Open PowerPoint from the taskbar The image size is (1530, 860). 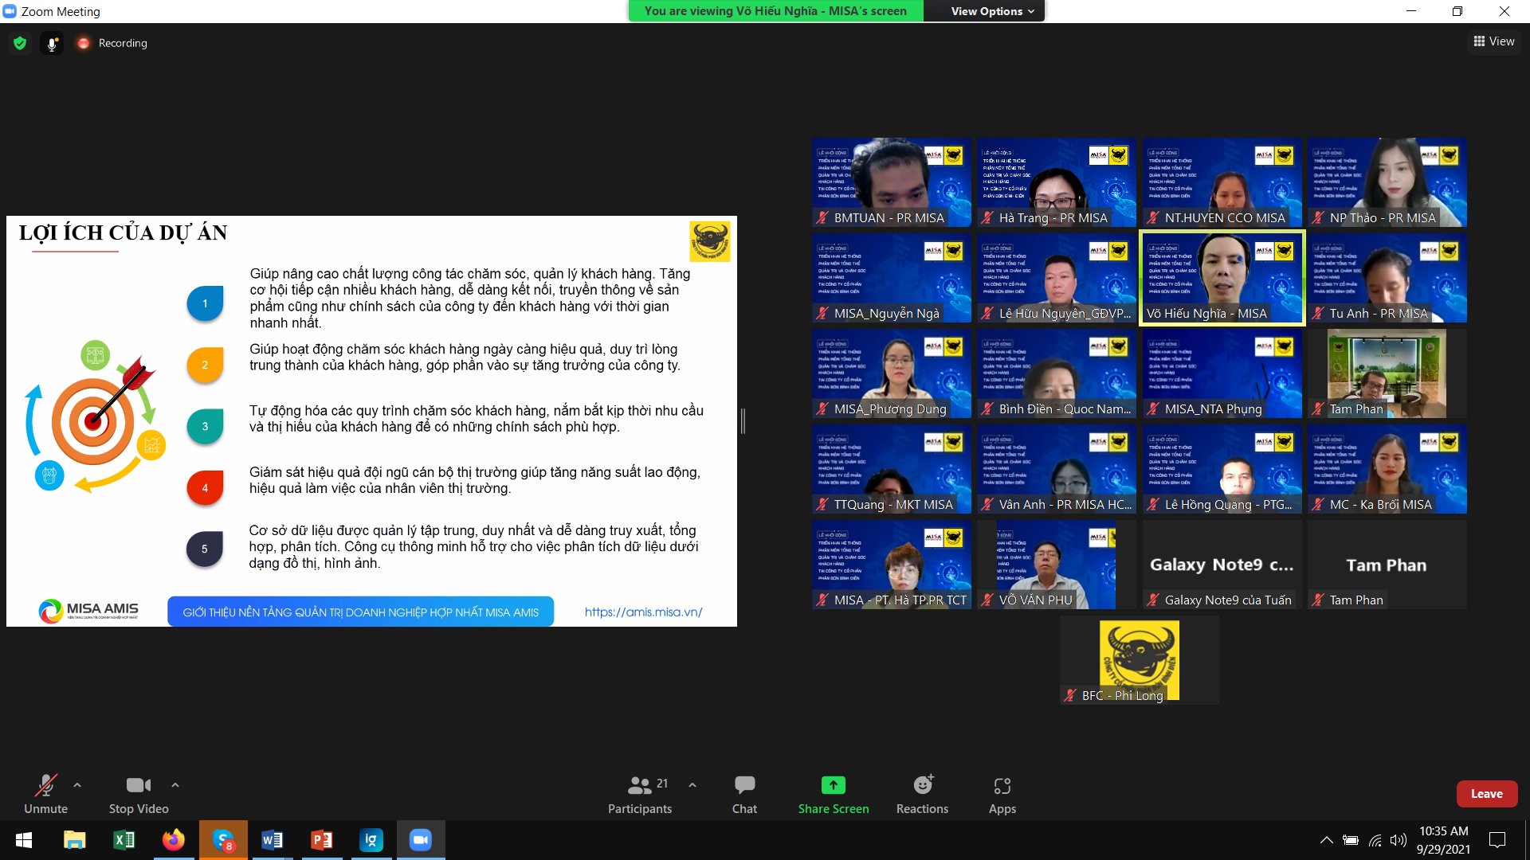click(321, 839)
